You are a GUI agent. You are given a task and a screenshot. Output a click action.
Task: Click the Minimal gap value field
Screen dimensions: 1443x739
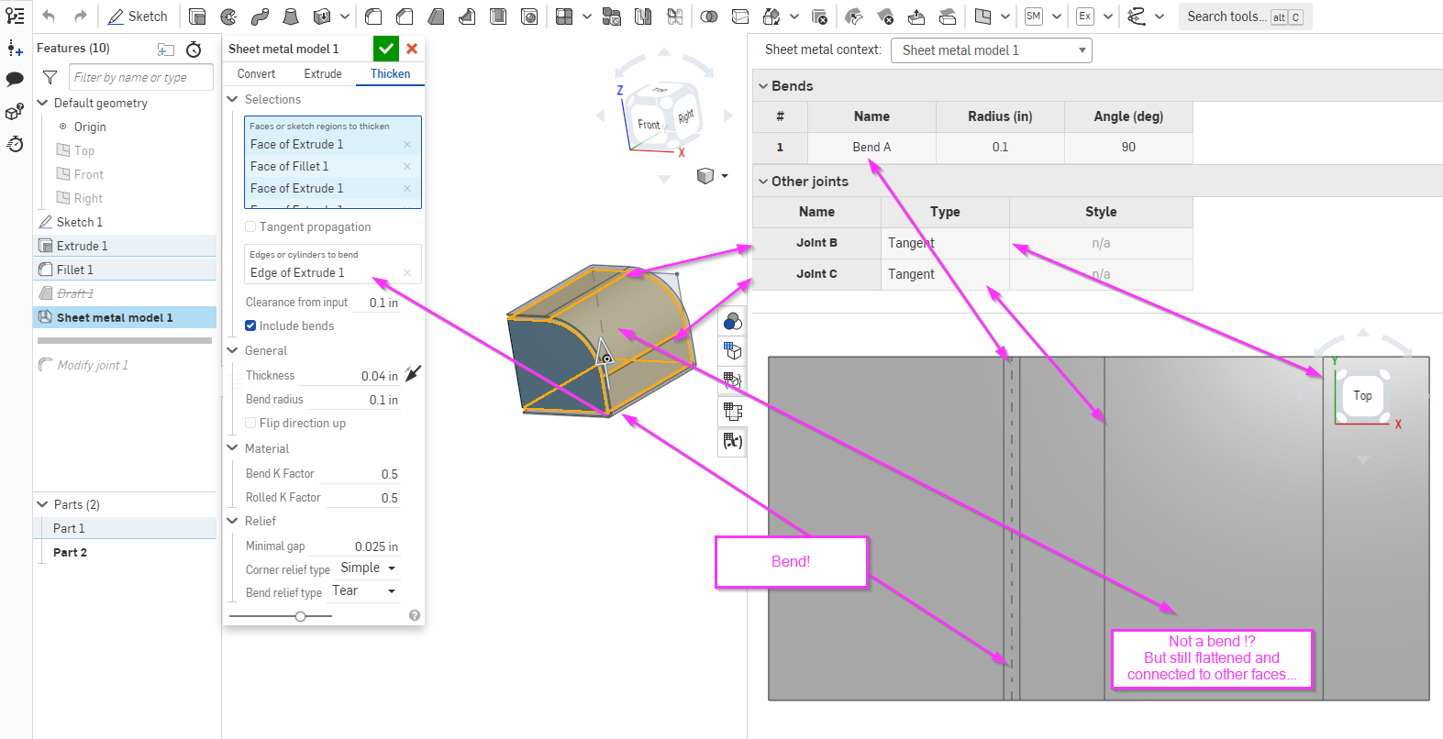(355, 546)
